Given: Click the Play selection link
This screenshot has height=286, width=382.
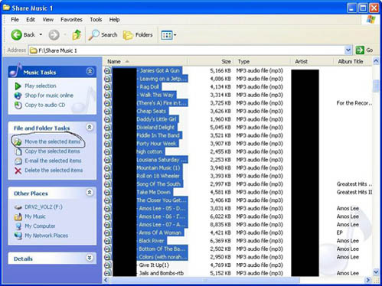Looking at the screenshot, I should [x=41, y=86].
